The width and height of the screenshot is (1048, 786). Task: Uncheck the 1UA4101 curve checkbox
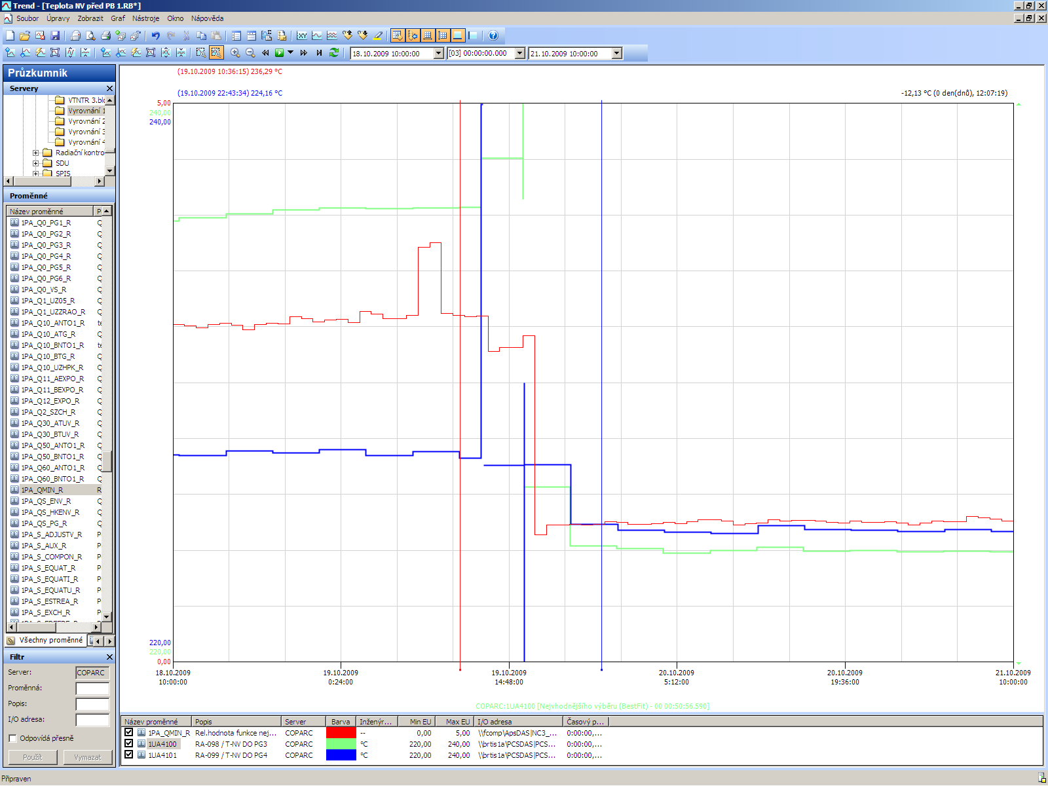[128, 755]
